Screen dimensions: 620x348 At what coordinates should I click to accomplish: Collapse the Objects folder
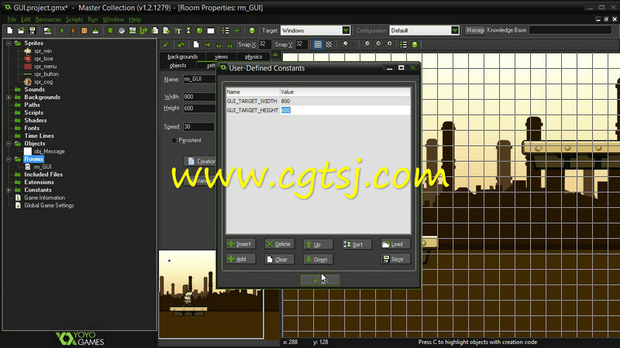point(9,144)
